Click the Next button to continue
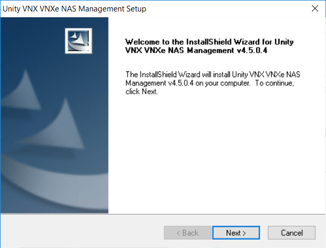The height and width of the screenshot is (248, 326). click(x=236, y=233)
